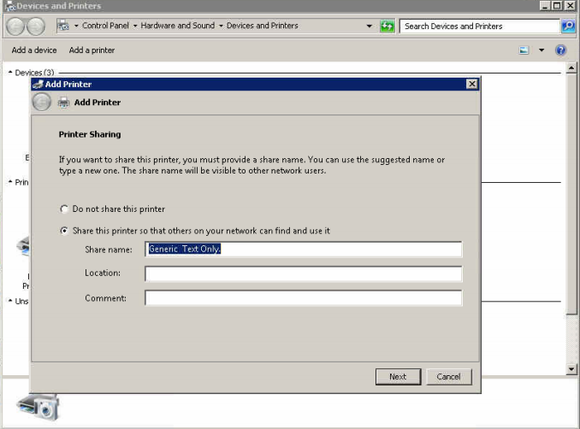
Task: Click the printer icon beside Add Printer heading
Action: (x=63, y=103)
